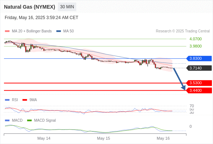This screenshot has width=213, height=144.
Task: Click the green MACD Signal legend swatch
Action: (29, 121)
